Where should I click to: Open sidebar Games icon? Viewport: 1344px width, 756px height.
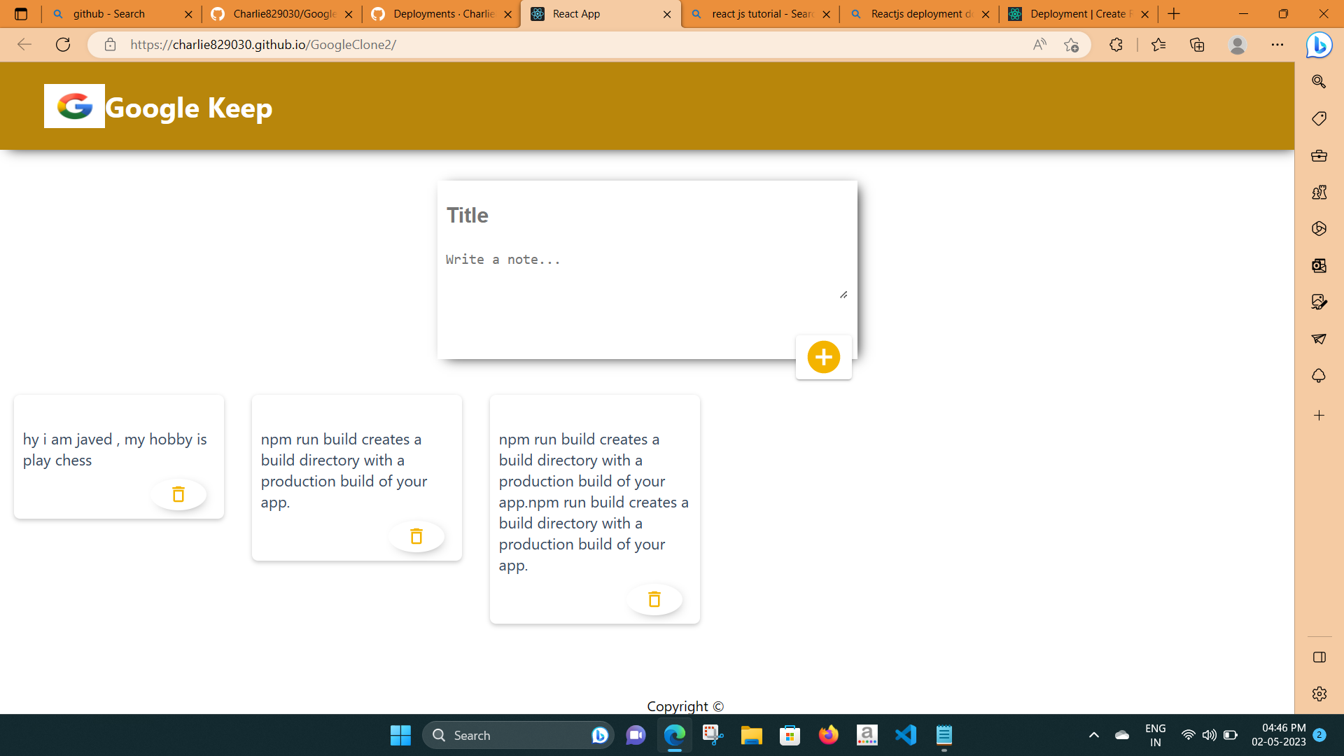[x=1319, y=192]
